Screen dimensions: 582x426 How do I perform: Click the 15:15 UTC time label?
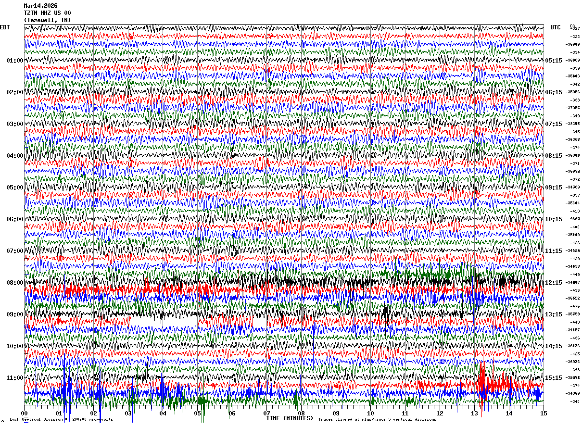(x=554, y=378)
